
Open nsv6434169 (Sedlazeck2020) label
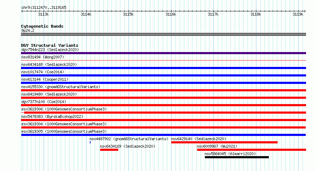tap(127, 146)
